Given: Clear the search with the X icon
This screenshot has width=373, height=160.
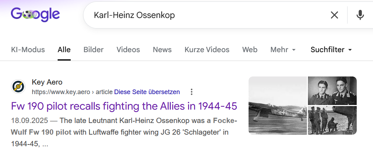Looking at the screenshot, I should [x=334, y=15].
